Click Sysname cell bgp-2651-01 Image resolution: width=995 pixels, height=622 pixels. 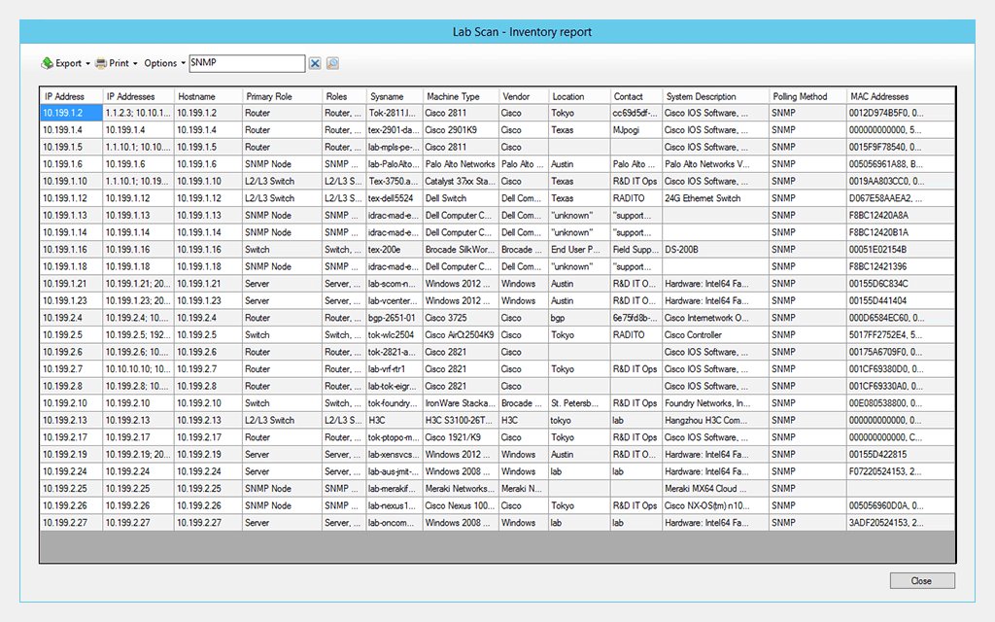(x=395, y=318)
